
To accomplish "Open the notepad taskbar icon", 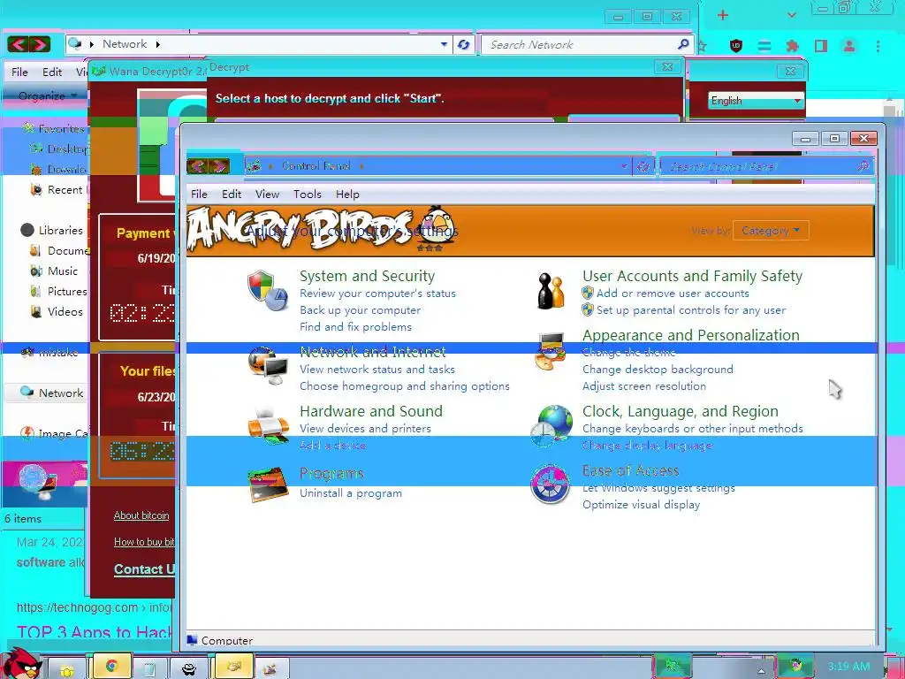I will click(x=149, y=668).
